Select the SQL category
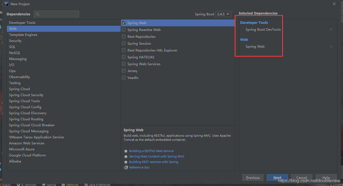Screen dimensions: 343x186 click(x=64, y=47)
